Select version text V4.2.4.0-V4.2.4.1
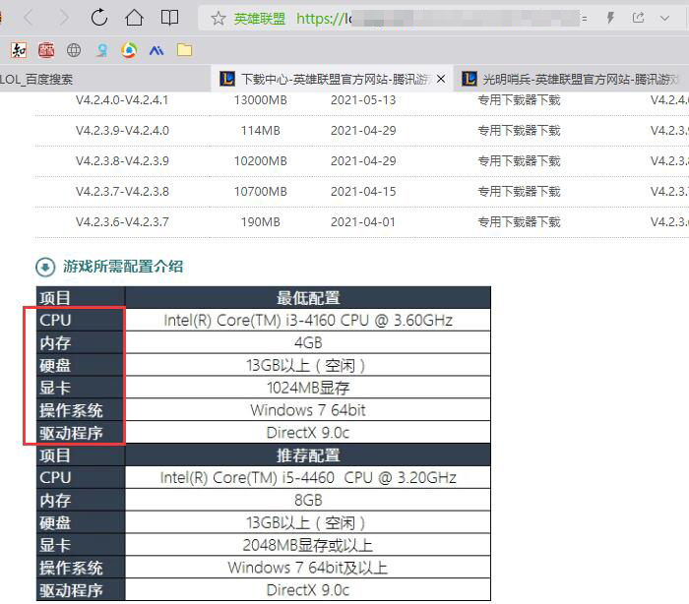 pyautogui.click(x=122, y=100)
